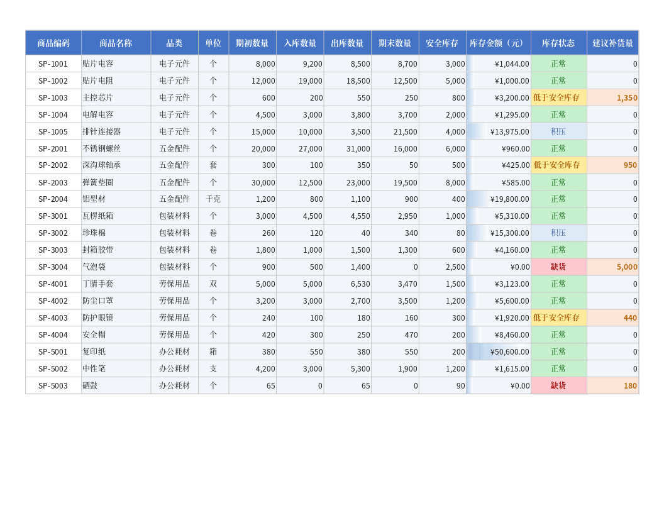Click 缺货 status in the SP-3004 row
664x513 pixels.
(558, 267)
